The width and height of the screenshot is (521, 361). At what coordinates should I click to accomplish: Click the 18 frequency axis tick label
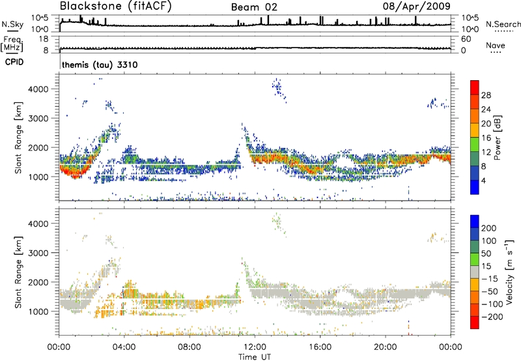[44, 39]
